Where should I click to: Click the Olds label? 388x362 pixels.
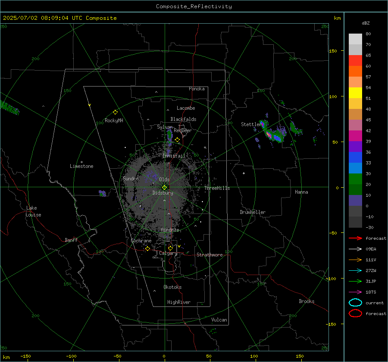pyautogui.click(x=164, y=179)
